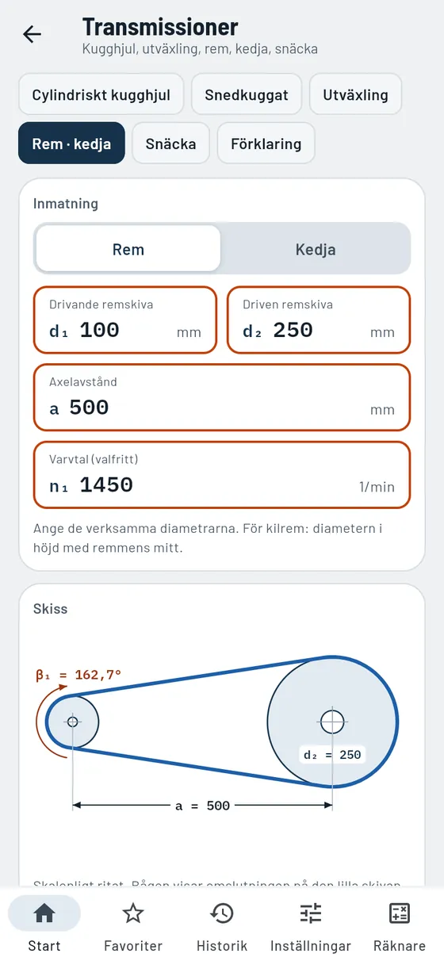Viewport: 444px width, 961px height.
Task: Go back with the arrow icon
Action: 32,34
